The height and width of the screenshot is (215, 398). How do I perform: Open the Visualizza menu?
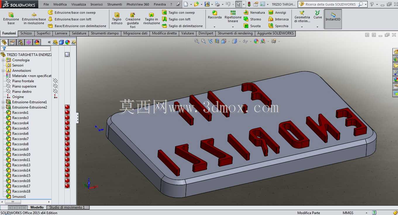click(79, 4)
